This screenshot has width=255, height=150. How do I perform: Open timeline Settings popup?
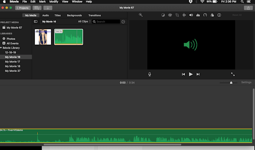coord(246,82)
